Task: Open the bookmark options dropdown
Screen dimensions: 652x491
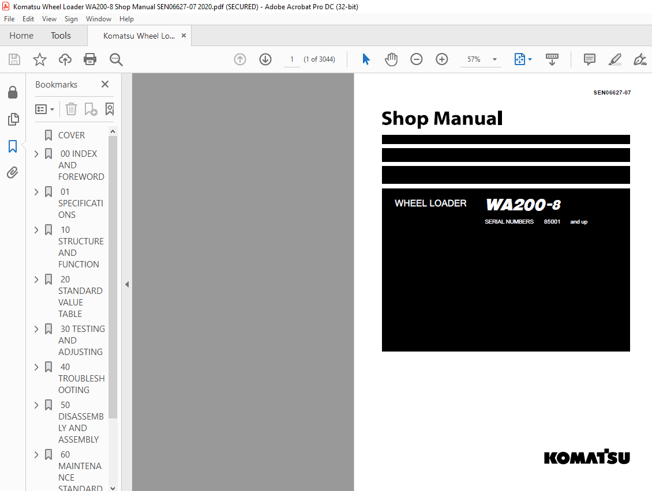Action: tap(45, 109)
